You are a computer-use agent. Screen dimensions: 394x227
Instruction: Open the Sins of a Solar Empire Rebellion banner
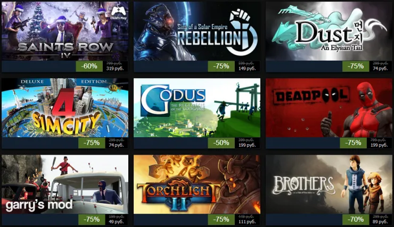click(x=197, y=31)
